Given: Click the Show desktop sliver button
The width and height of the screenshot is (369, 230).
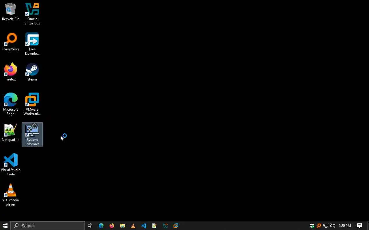Looking at the screenshot, I should (x=368, y=226).
